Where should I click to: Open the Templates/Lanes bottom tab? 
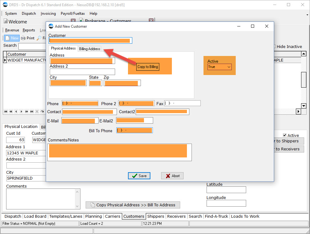(x=66, y=216)
